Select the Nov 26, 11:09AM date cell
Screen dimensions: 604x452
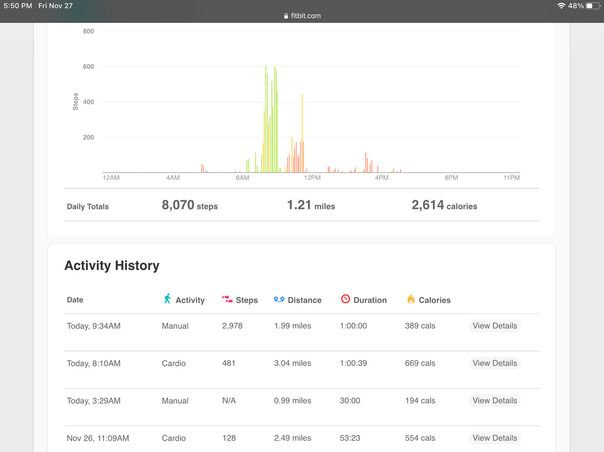tap(98, 438)
